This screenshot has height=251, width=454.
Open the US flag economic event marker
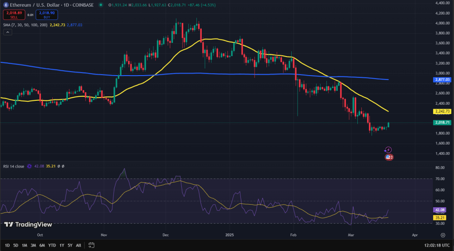[388, 157]
